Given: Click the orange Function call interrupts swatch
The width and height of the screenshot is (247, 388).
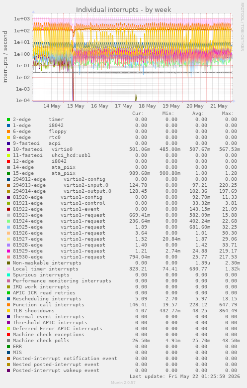Looking at the screenshot, I should pyautogui.click(x=8, y=305).
